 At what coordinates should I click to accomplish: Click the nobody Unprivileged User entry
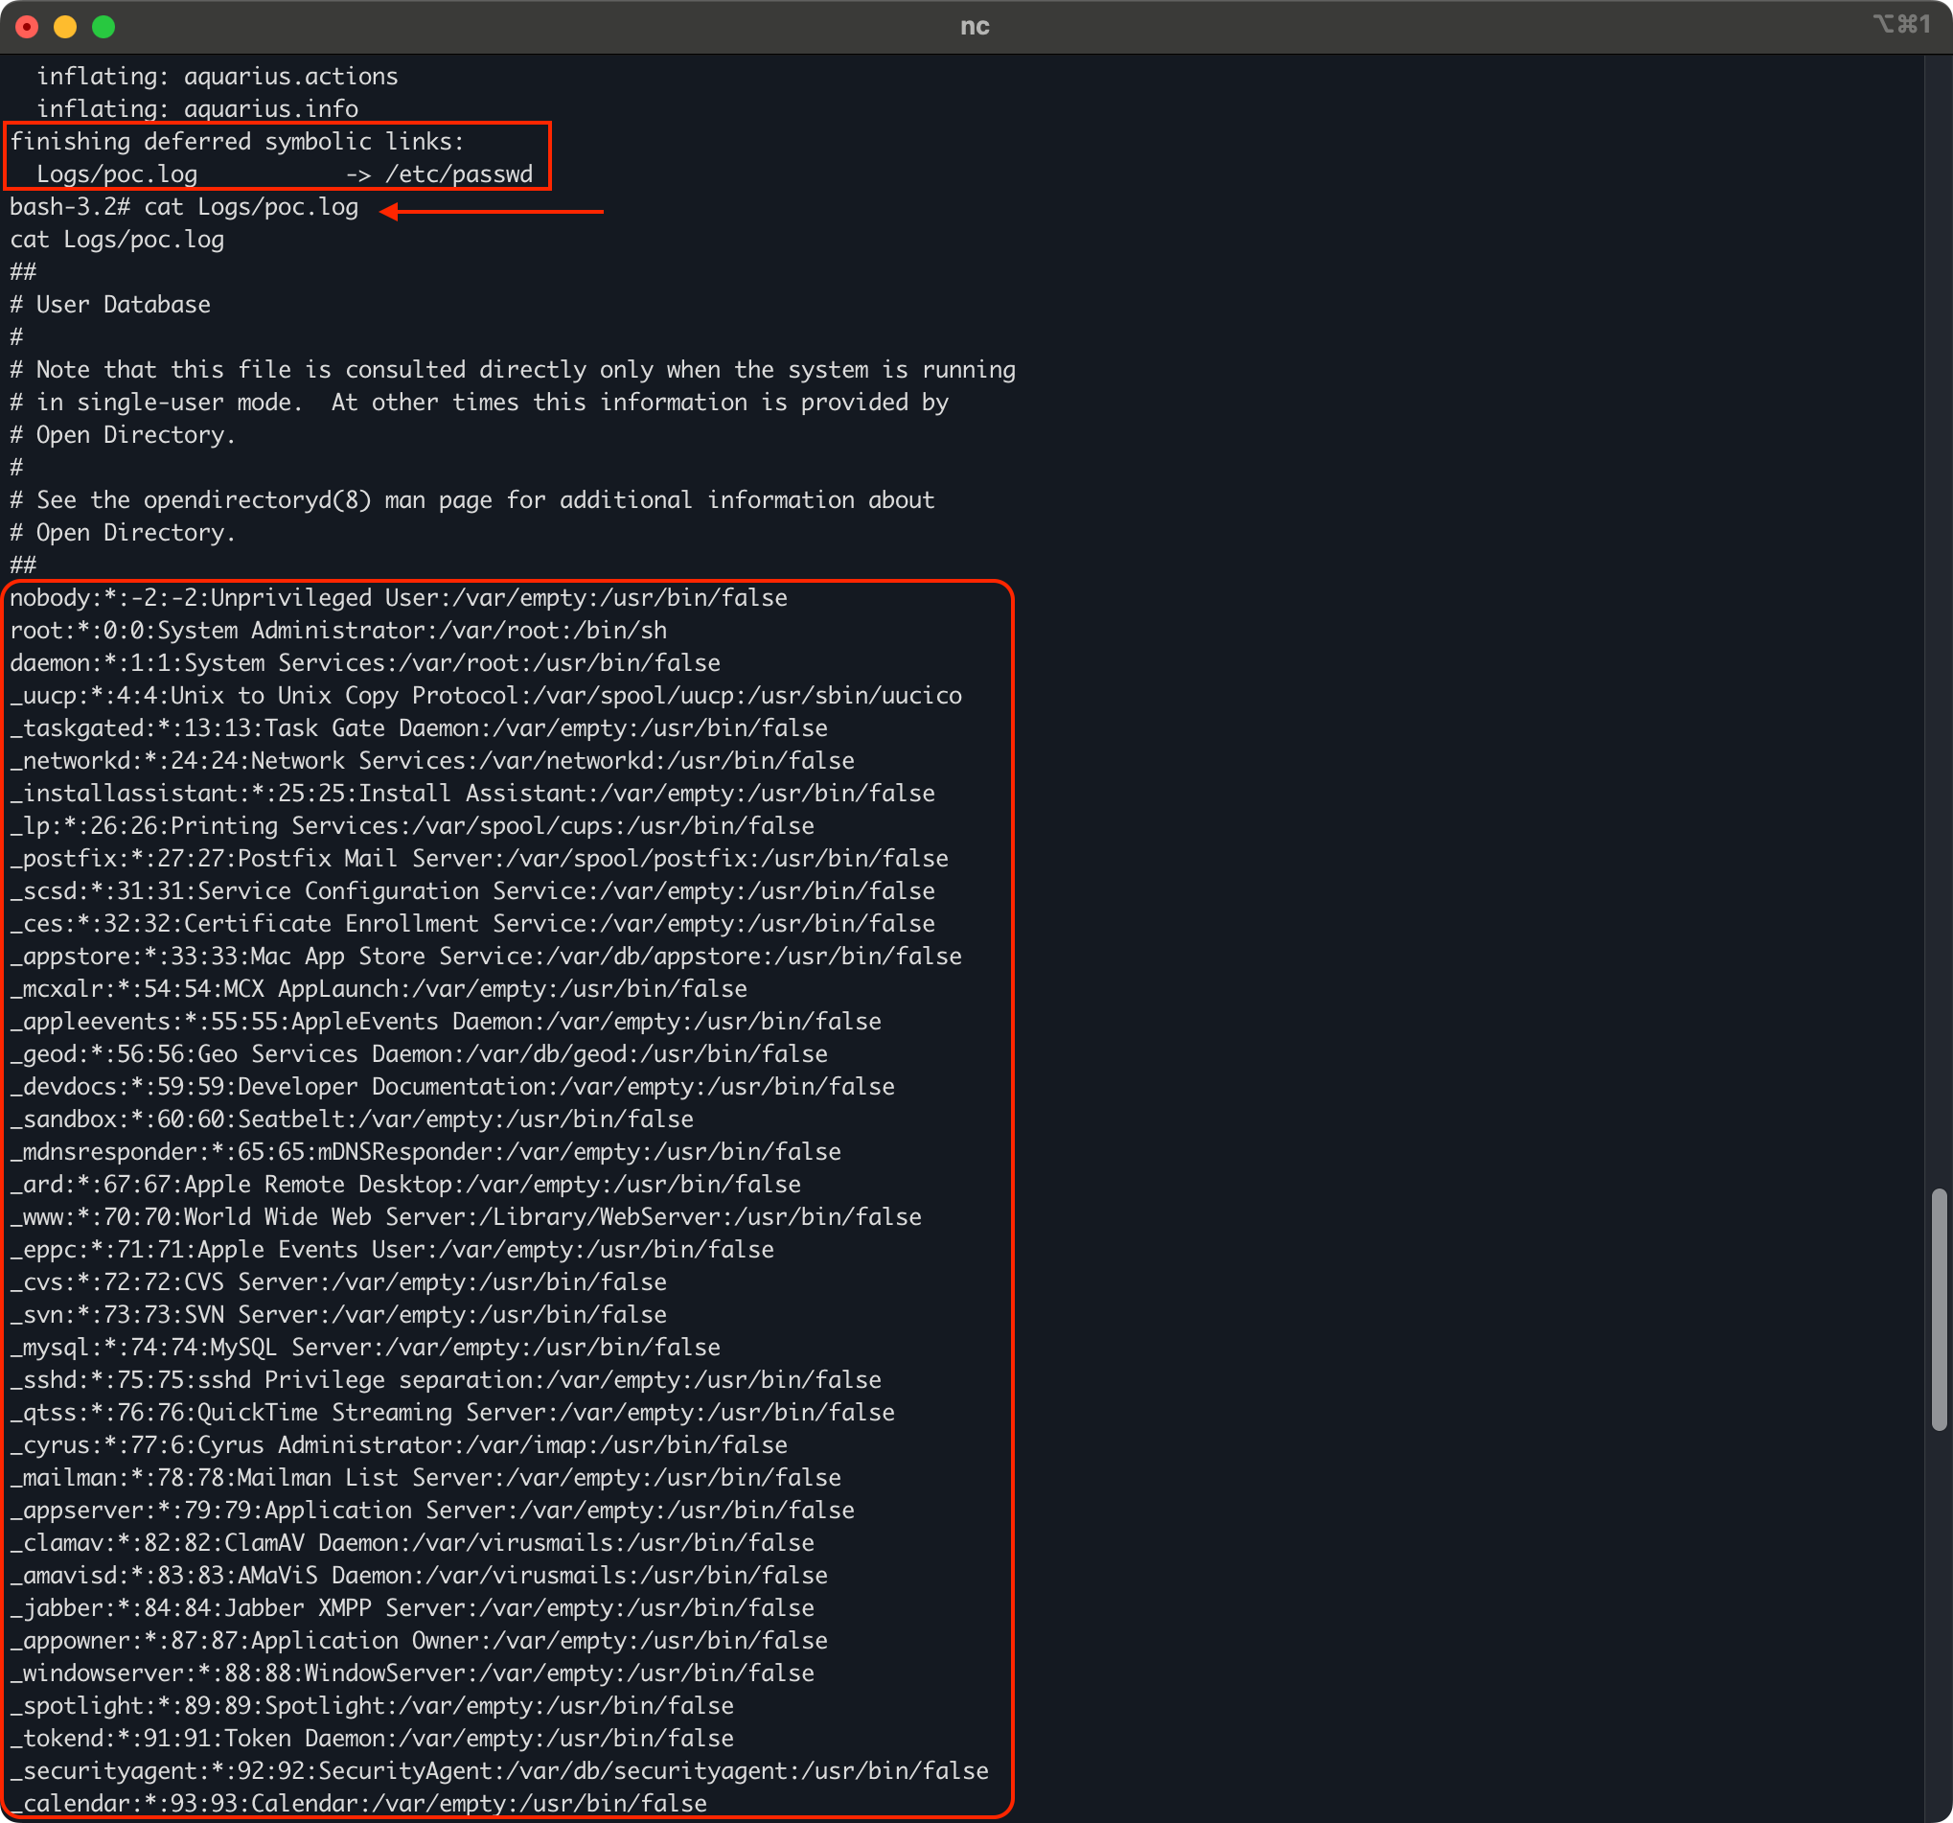pyautogui.click(x=398, y=598)
